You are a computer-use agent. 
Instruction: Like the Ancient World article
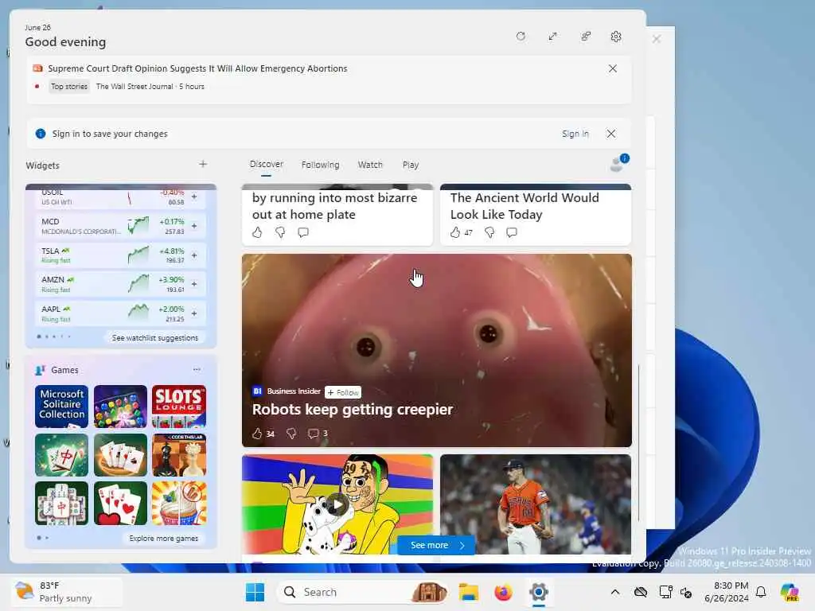[x=455, y=232]
